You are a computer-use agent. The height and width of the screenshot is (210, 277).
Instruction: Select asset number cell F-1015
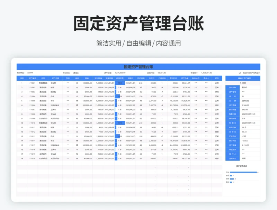point(32,145)
